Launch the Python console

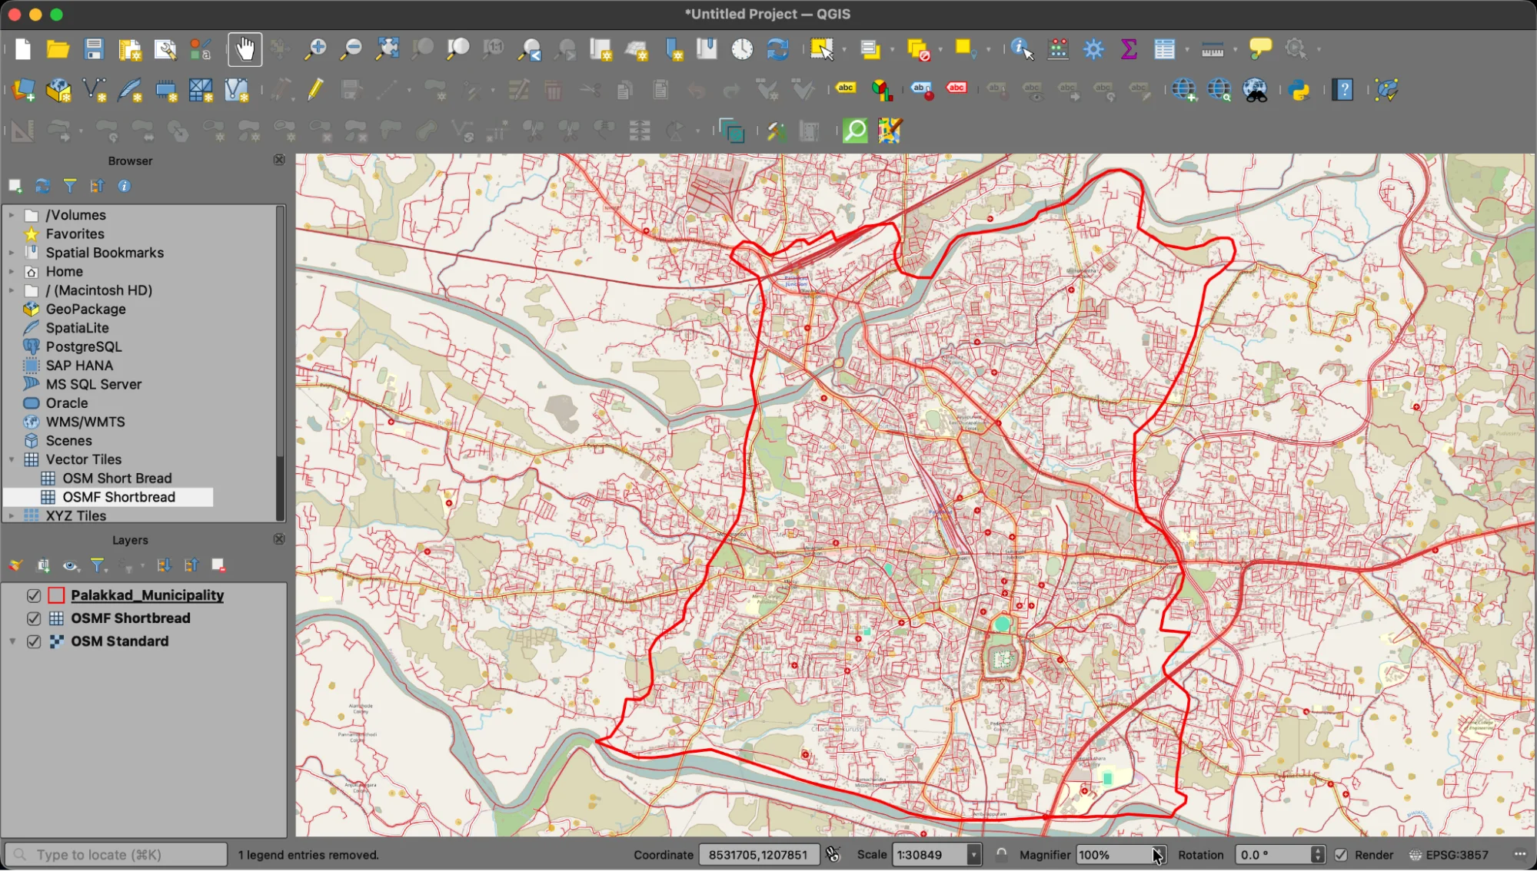[1299, 90]
